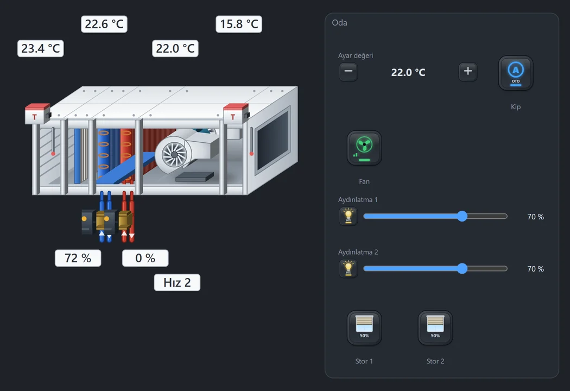Viewport: 570px width, 391px height.
Task: Click the Aydınlatma 2 70 % value
Action: (535, 269)
